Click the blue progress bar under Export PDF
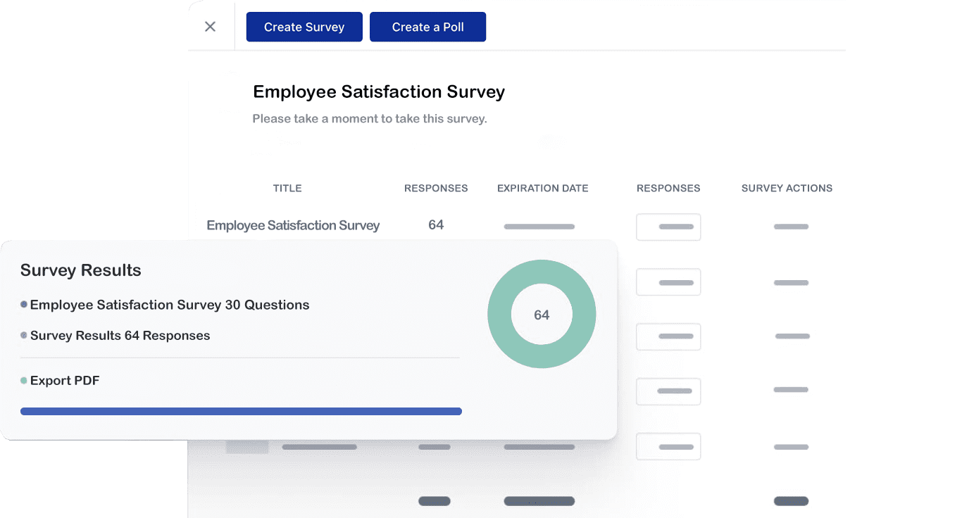The width and height of the screenshot is (962, 518). 241,411
